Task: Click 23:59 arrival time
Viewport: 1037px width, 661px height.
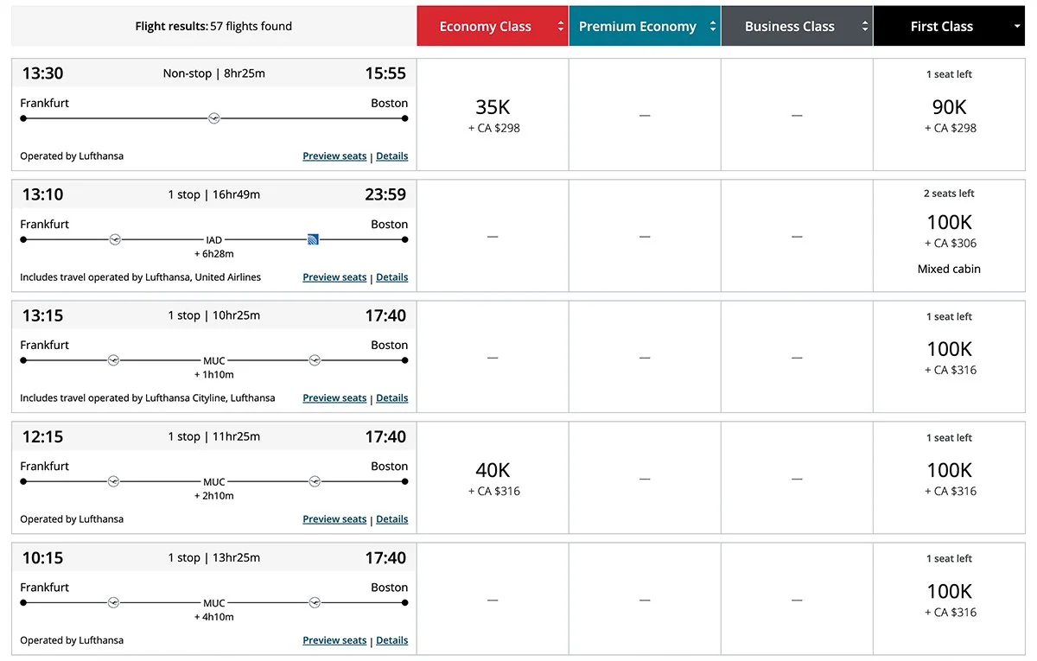Action: [385, 194]
